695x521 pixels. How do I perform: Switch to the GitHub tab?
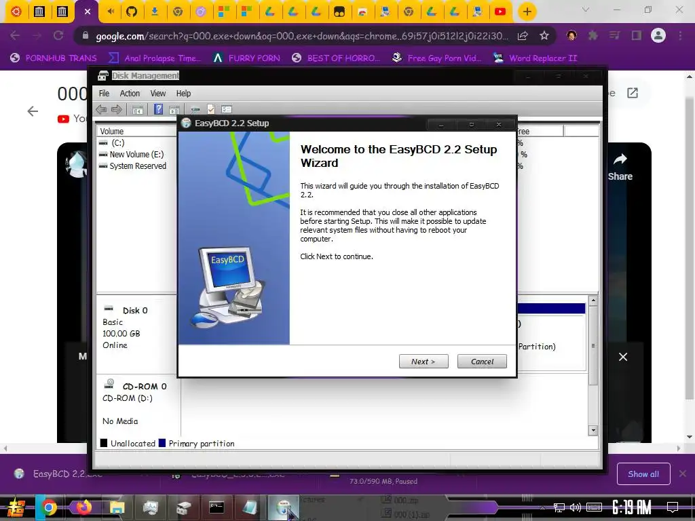[x=132, y=12]
